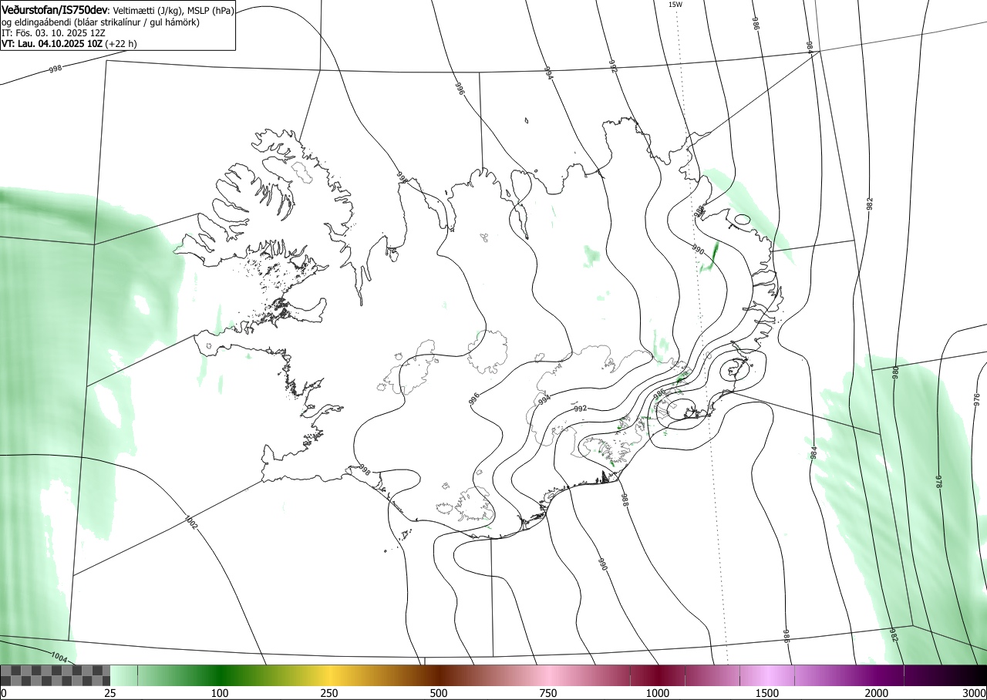Viewport: 987px width, 700px height.
Task: Click the 'og eldingaábendi' description line
Action: pyautogui.click(x=100, y=22)
